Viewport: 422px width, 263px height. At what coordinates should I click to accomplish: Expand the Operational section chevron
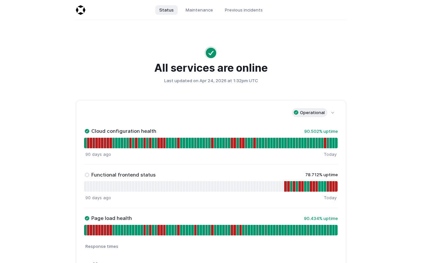tap(333, 113)
